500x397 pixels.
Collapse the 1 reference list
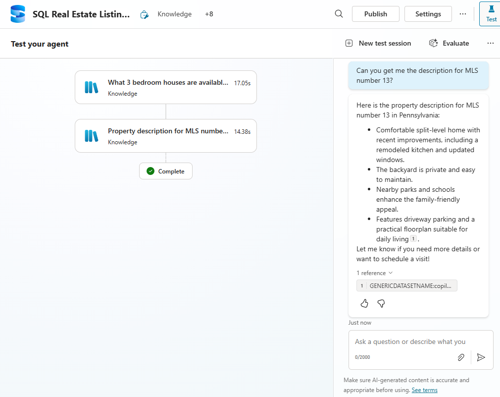click(x=374, y=273)
